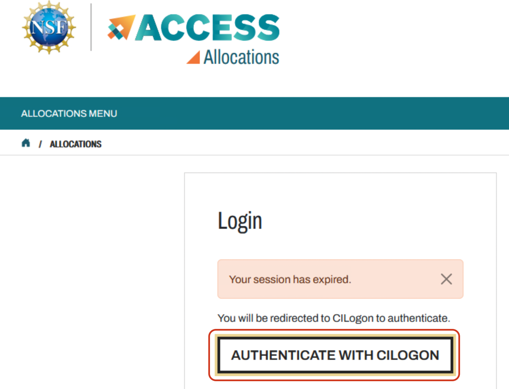Open the Allocations Menu
This screenshot has height=389, width=509.
[x=69, y=113]
